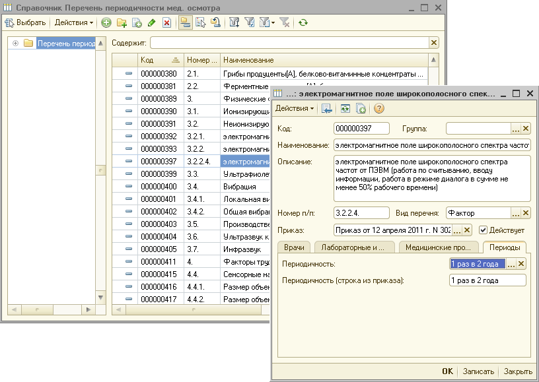The width and height of the screenshot is (539, 382).
Task: Click the red Mark for deletion icon
Action: [x=166, y=22]
